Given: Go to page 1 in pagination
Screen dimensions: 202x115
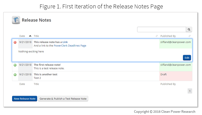Looking at the screenshot, I should click(190, 91).
